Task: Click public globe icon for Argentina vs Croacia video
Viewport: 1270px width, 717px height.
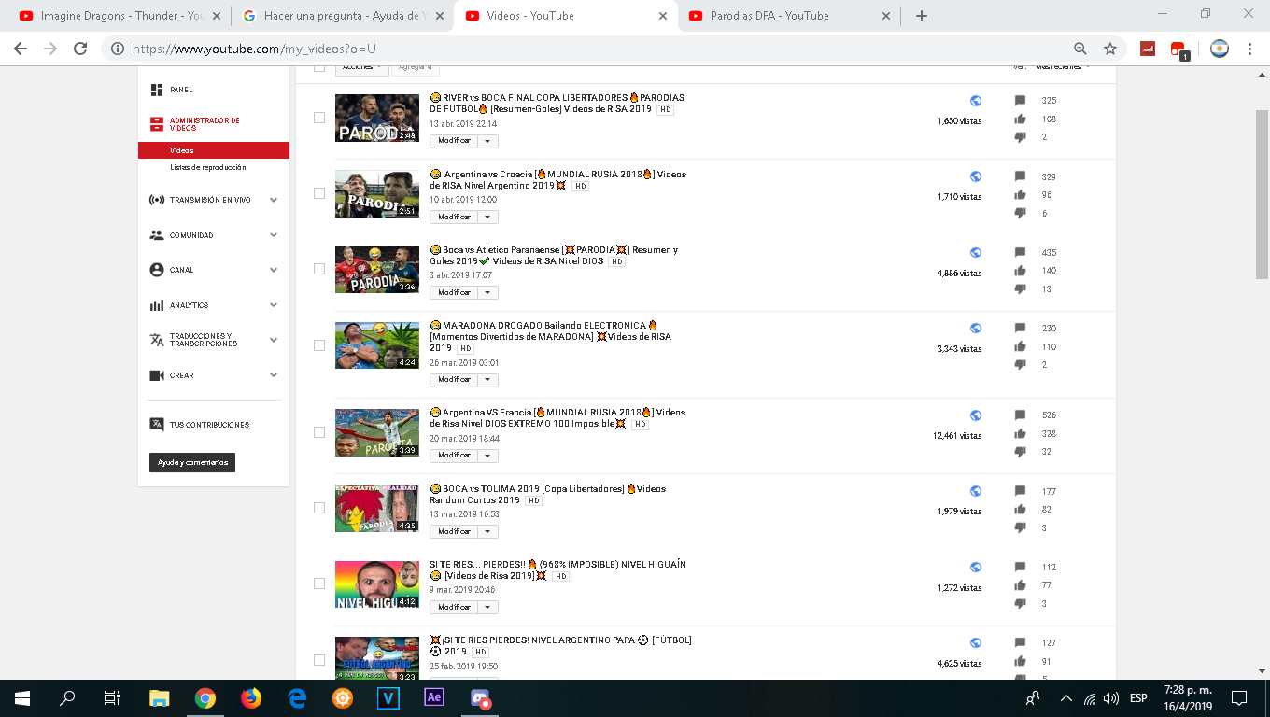Action: tap(976, 176)
